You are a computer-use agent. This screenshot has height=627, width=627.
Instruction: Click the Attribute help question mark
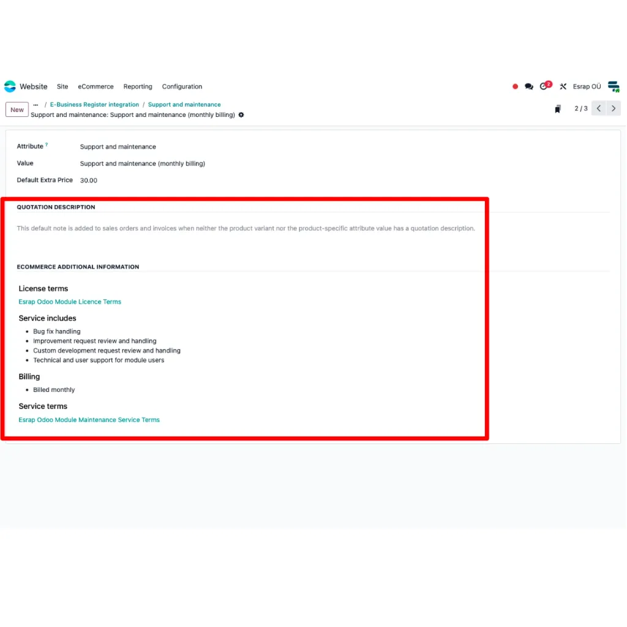coord(47,145)
